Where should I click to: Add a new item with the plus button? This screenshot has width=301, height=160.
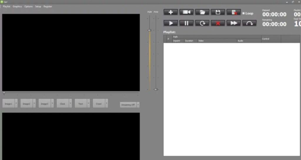(171, 12)
